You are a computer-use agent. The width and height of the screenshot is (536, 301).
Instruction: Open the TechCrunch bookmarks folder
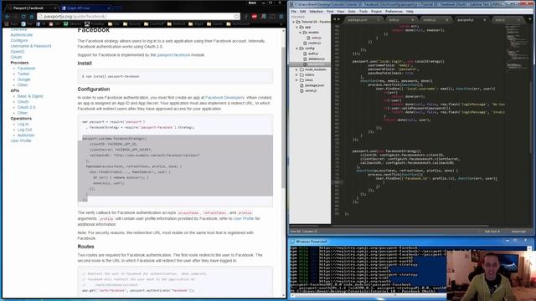click(x=238, y=24)
